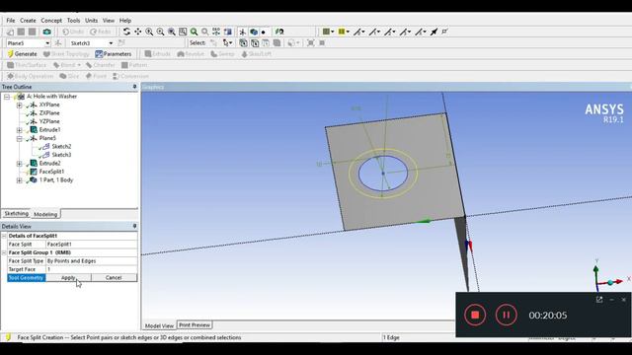
Task: Pin the Details View panel
Action: (x=134, y=226)
